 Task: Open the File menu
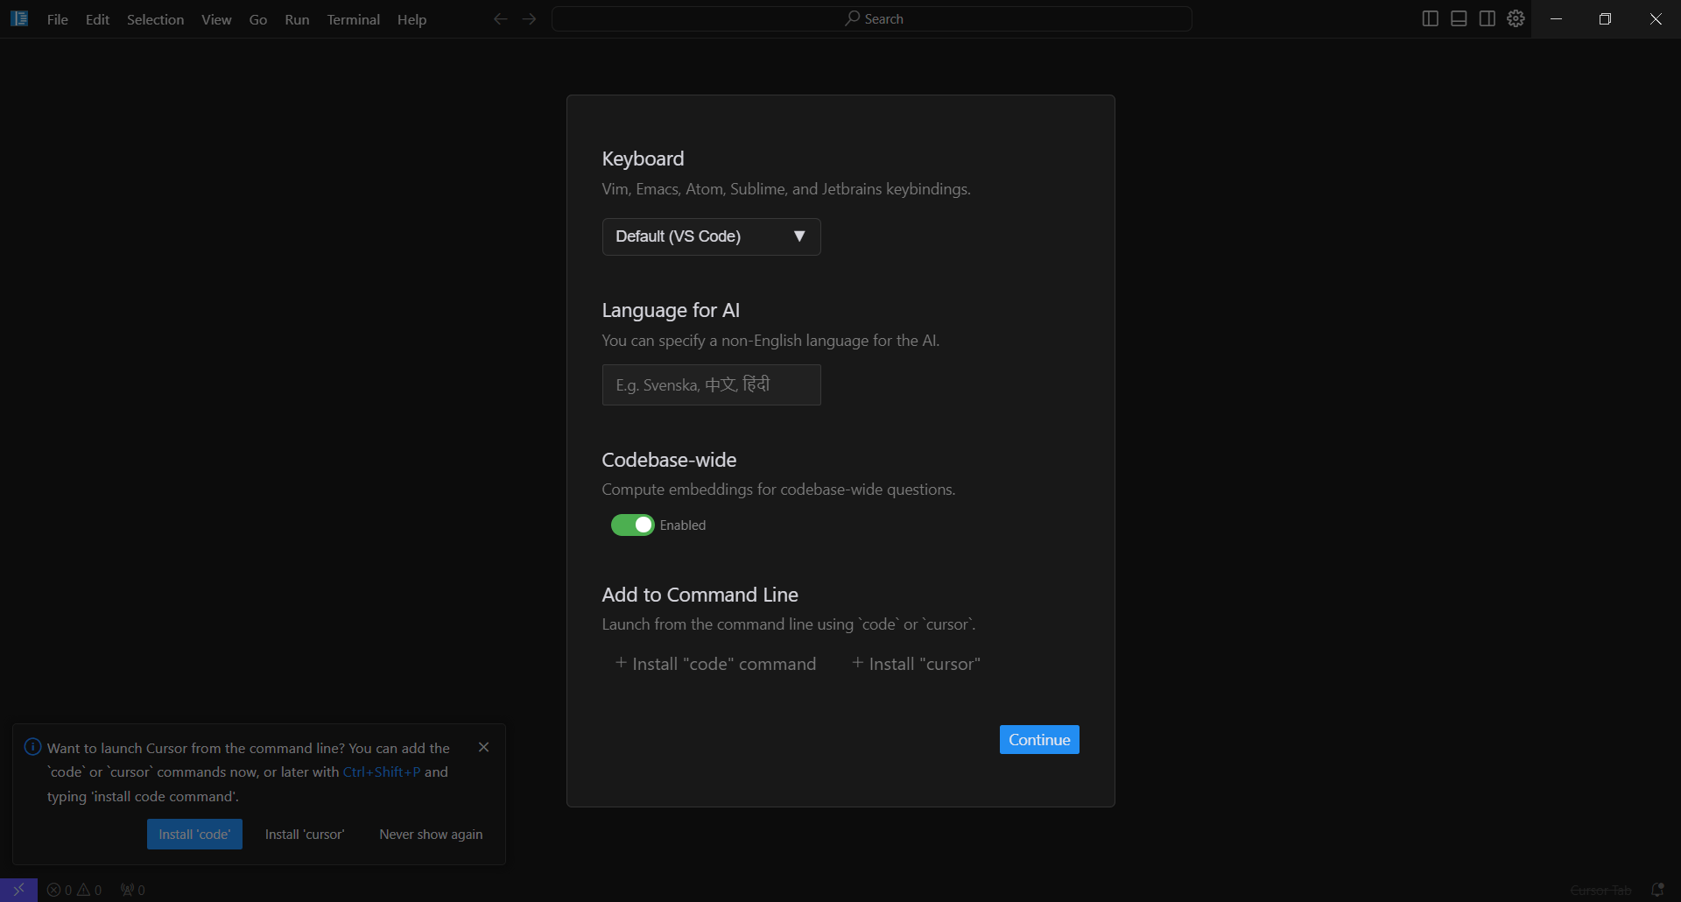(x=57, y=19)
